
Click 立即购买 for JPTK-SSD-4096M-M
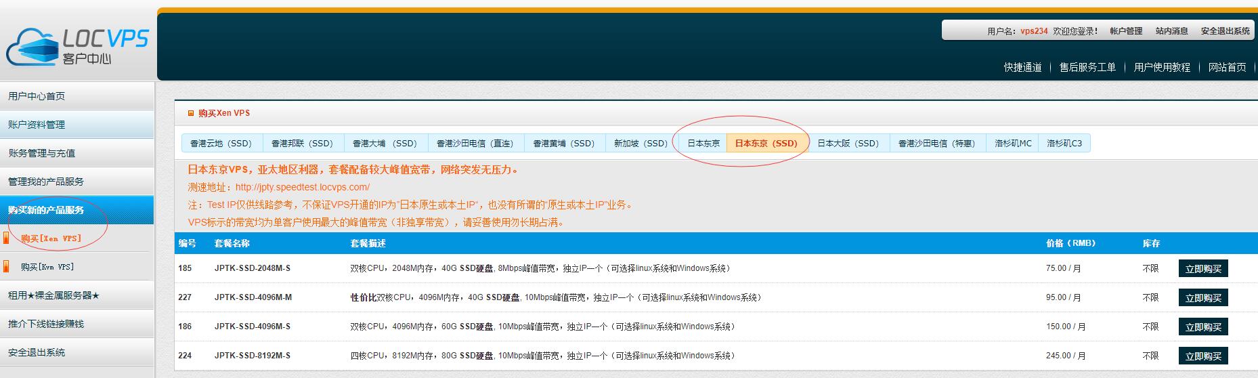click(x=1203, y=297)
